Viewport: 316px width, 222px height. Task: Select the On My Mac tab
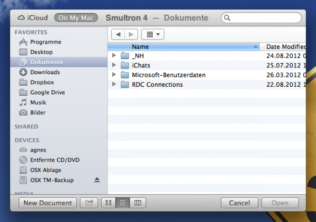[x=76, y=17]
